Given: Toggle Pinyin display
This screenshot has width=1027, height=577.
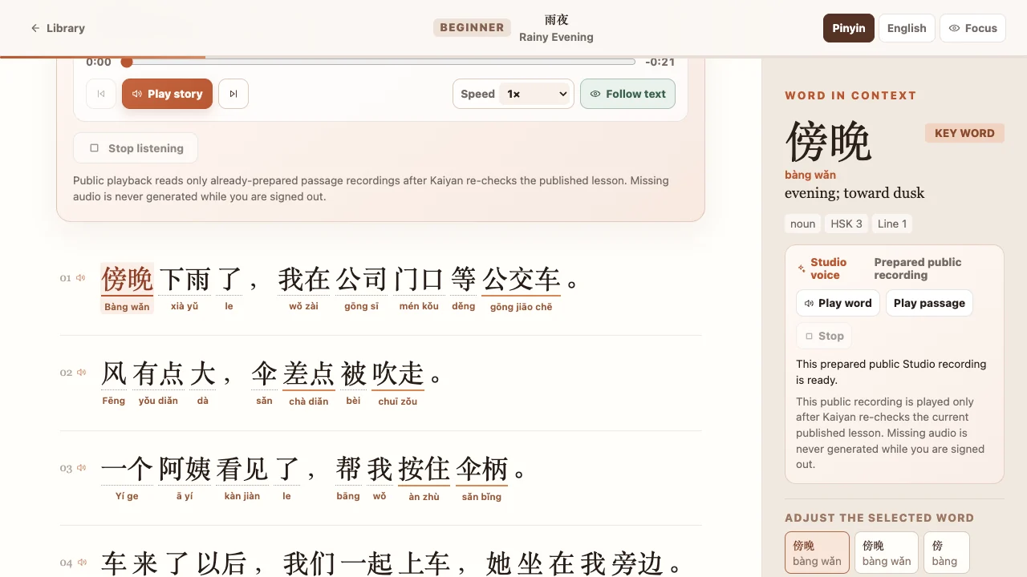Looking at the screenshot, I should tap(849, 28).
